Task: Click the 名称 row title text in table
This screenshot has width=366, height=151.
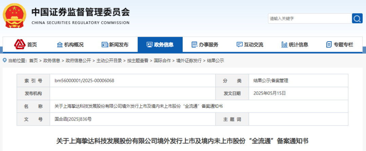Action: click(138, 106)
